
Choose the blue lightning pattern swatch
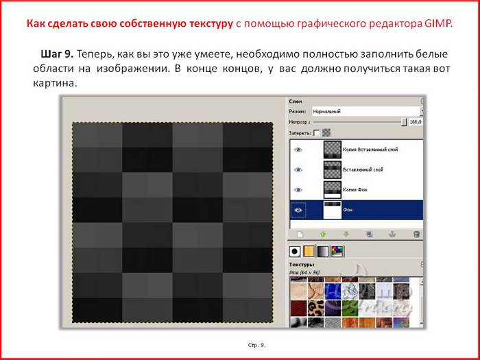(x=333, y=291)
